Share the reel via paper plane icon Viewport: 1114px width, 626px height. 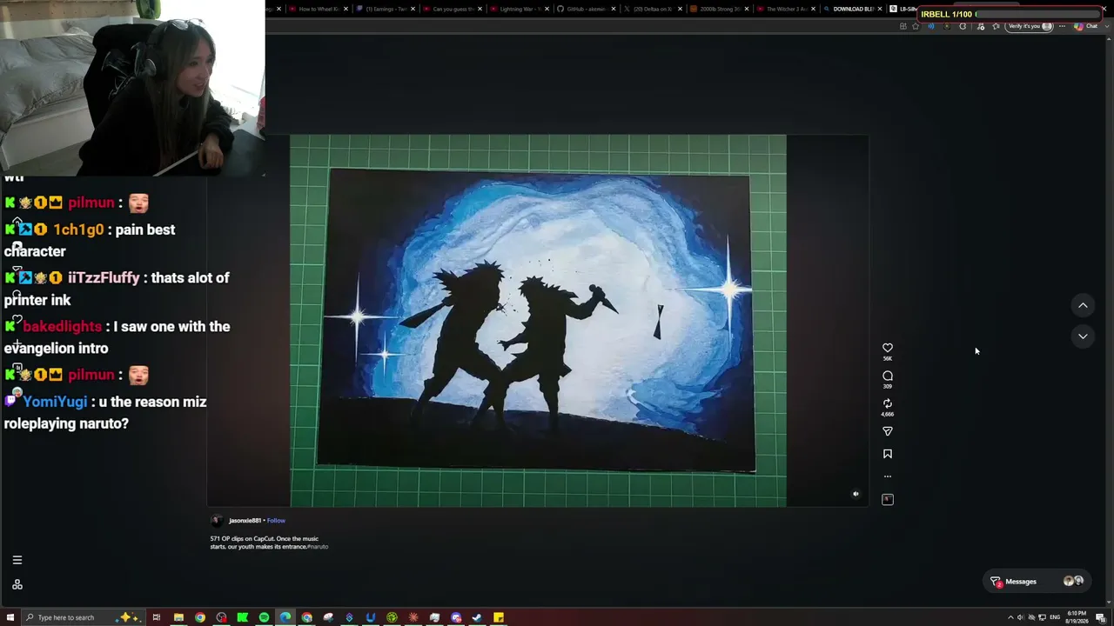888,431
